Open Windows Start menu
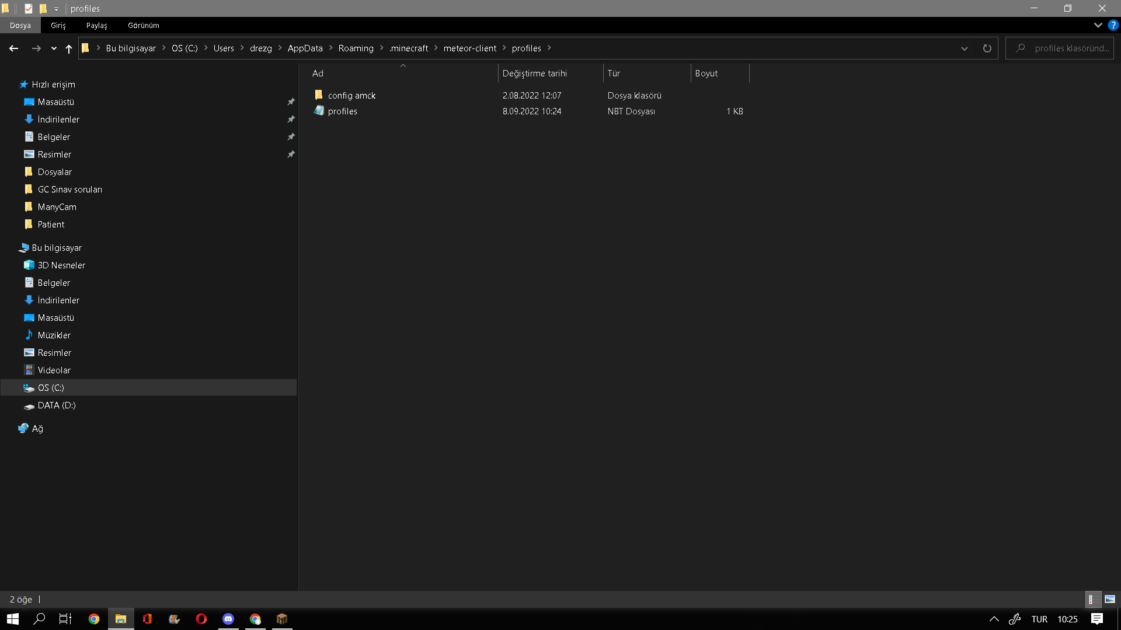This screenshot has height=630, width=1121. [x=13, y=619]
